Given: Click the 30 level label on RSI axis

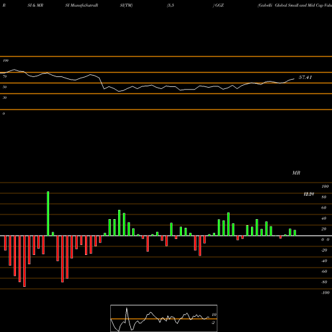Looking at the screenshot, I should click(x=5, y=98).
